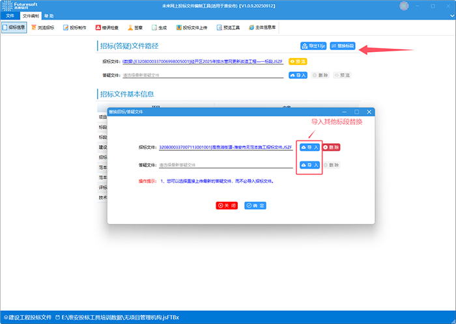Open the 投标制作 tool
The width and height of the screenshot is (456, 324).
coord(74,29)
